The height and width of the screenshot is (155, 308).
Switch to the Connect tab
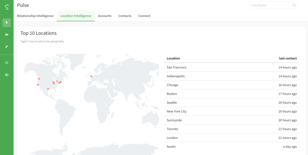click(x=144, y=16)
